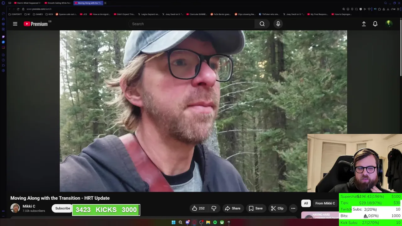The image size is (402, 226).
Task: Open the toolbar zoom magnifier icon
Action: click(344, 9)
